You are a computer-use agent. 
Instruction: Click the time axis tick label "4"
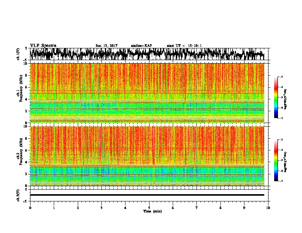(125, 208)
